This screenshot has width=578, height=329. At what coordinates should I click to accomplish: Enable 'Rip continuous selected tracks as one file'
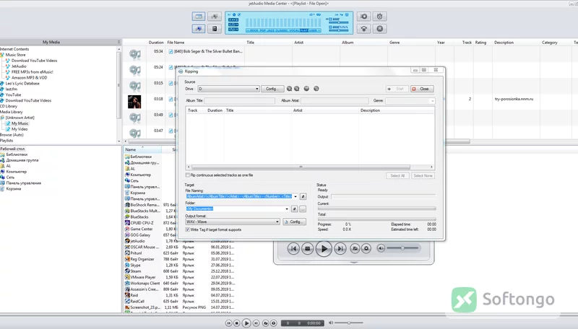click(188, 175)
